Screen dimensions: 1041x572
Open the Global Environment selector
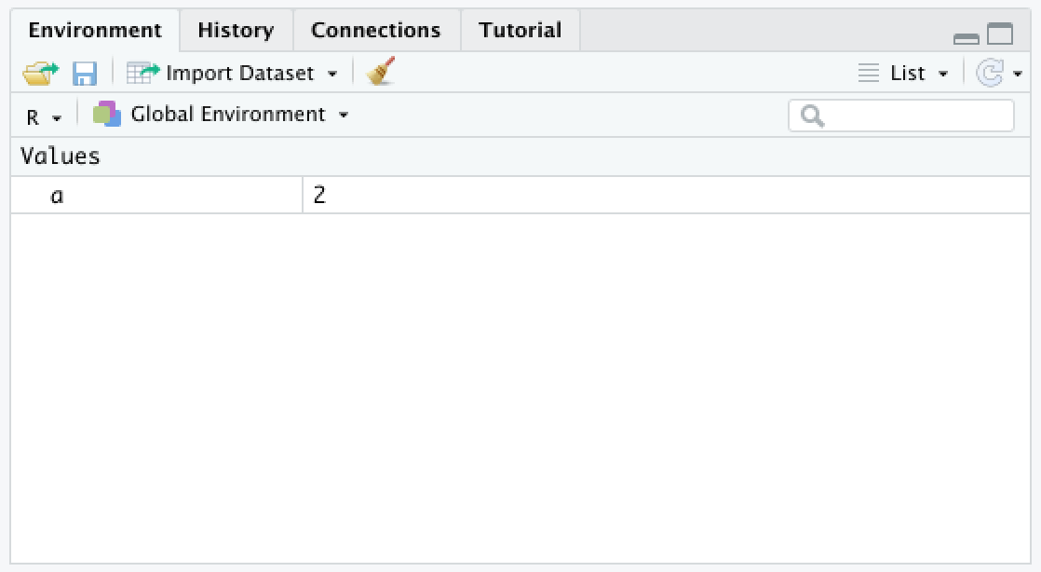(345, 115)
